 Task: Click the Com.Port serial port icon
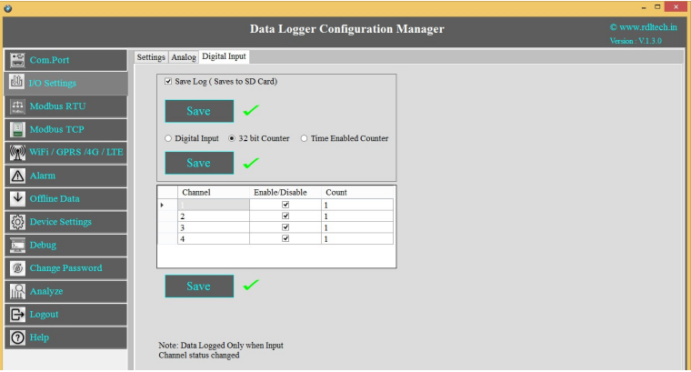click(x=17, y=60)
